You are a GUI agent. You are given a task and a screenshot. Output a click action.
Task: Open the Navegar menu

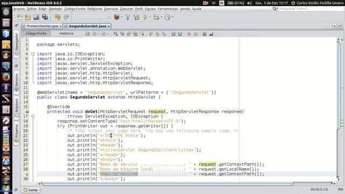(x=56, y=9)
